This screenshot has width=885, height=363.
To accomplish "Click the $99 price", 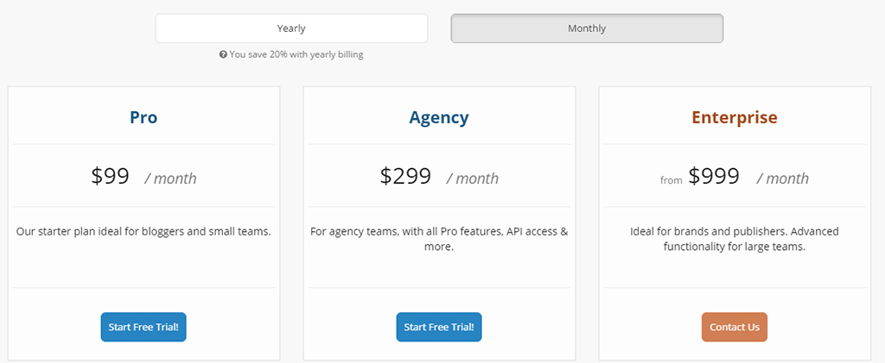I will tap(110, 176).
